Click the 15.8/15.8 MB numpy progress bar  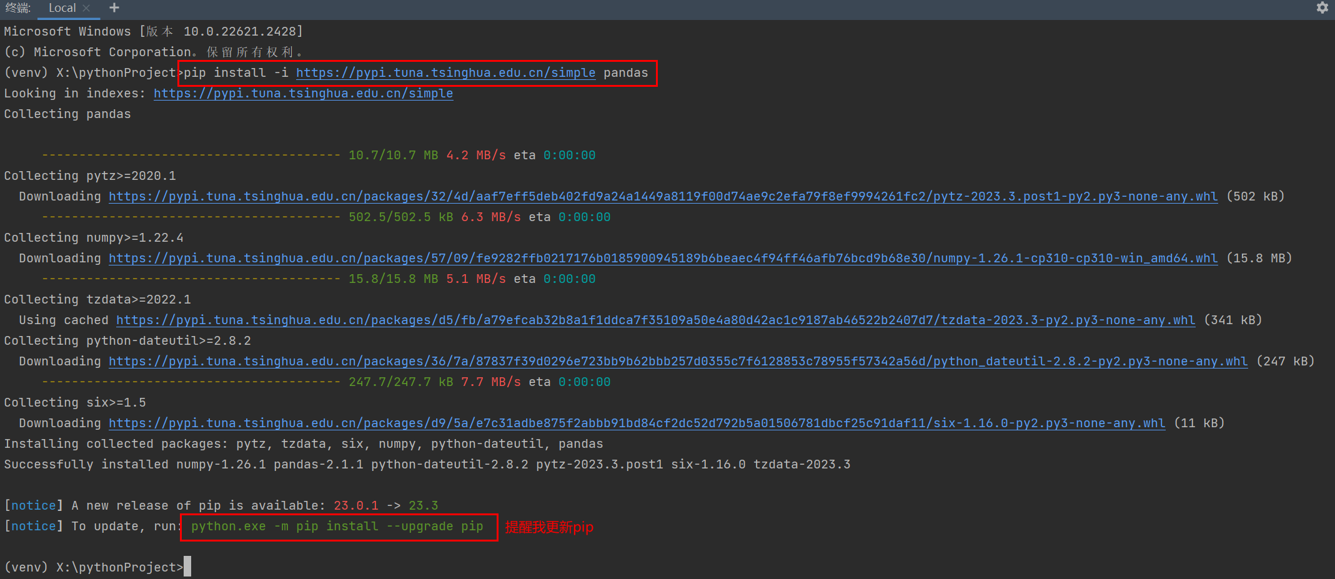pyautogui.click(x=191, y=279)
